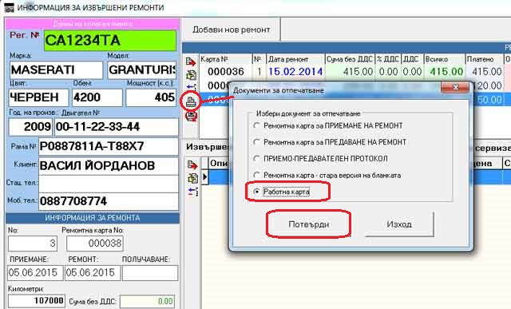
Task: Click the green Рег. № field CA1234TA
Action: point(110,41)
